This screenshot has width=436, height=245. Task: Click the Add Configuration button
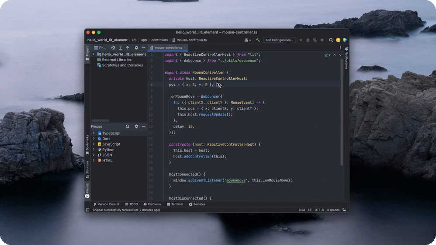pos(279,40)
